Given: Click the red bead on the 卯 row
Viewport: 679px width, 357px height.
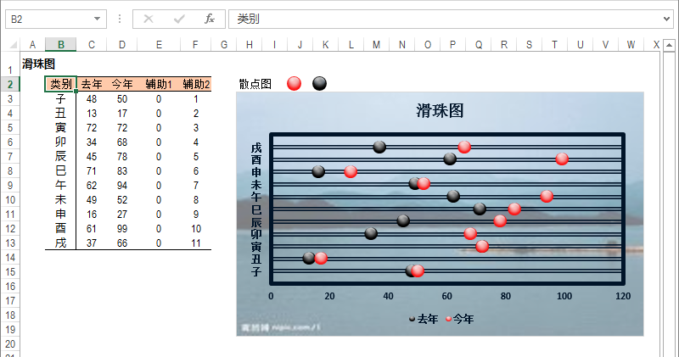Looking at the screenshot, I should (x=470, y=234).
